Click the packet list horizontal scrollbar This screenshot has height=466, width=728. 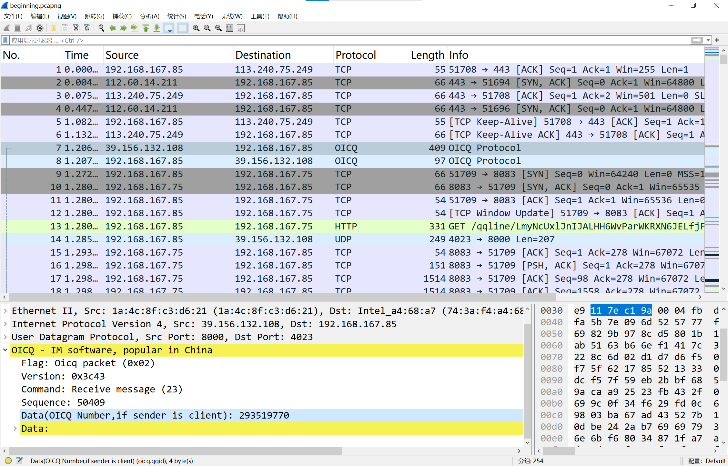pyautogui.click(x=352, y=297)
